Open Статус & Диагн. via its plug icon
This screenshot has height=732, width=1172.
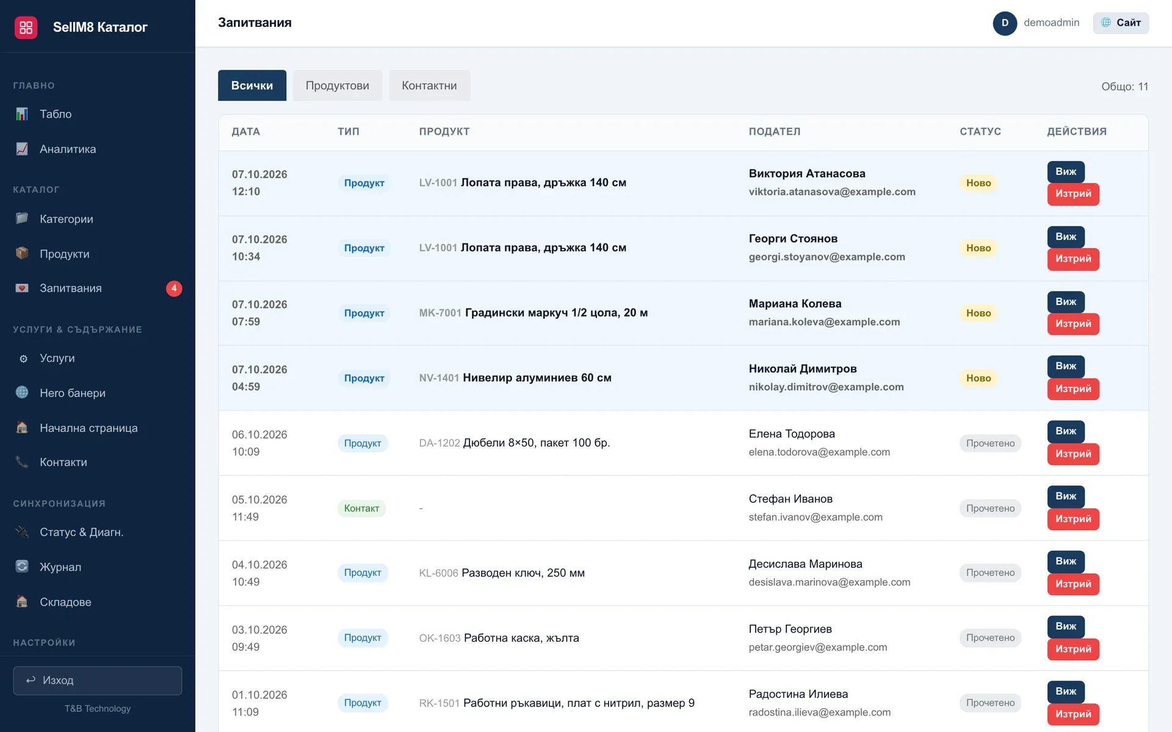coord(22,532)
